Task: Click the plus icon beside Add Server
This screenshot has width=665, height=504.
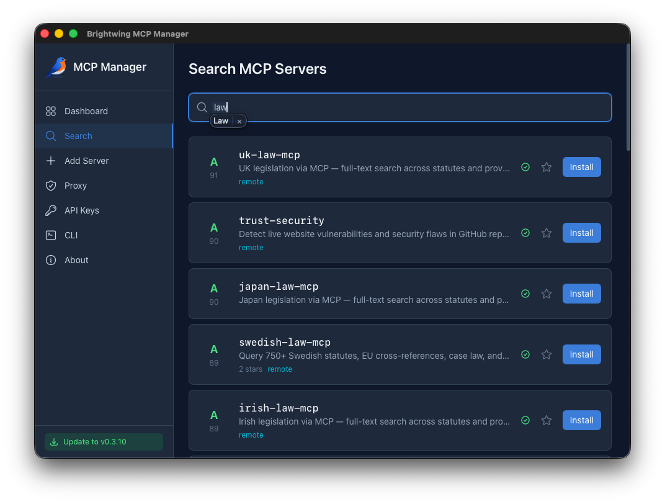Action: coord(51,161)
